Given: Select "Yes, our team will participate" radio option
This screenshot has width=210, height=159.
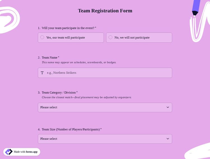Looking at the screenshot, I should click(42, 37).
